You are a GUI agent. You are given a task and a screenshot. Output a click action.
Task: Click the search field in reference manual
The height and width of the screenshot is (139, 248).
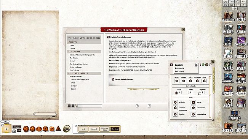tap(90, 106)
